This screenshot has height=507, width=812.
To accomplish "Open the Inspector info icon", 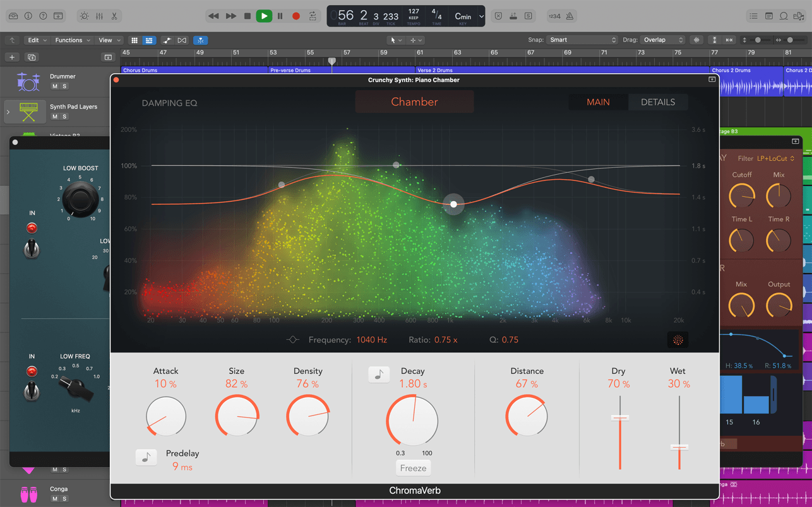I will click(x=28, y=16).
